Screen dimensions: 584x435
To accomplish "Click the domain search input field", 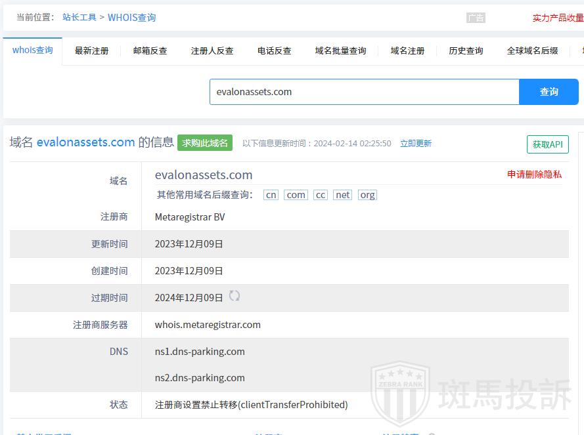I will (365, 92).
